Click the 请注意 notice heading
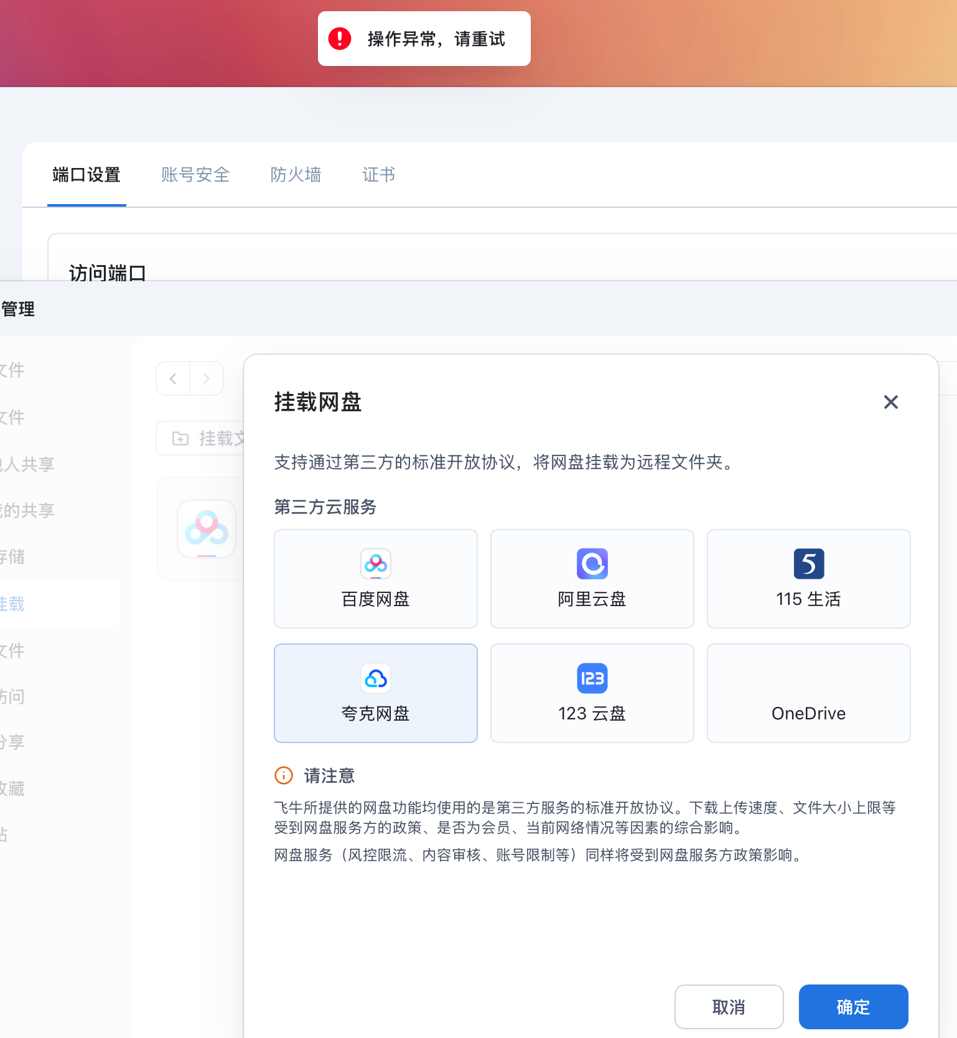The height and width of the screenshot is (1038, 957). click(x=329, y=776)
